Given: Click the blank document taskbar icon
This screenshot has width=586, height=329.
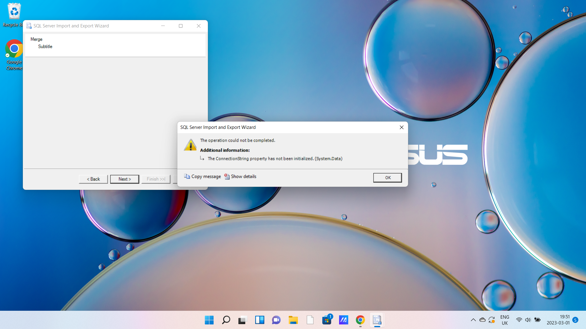Looking at the screenshot, I should point(310,320).
